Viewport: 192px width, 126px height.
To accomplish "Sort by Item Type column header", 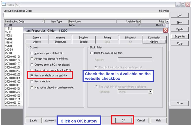I will pyautogui.click(x=56, y=22).
